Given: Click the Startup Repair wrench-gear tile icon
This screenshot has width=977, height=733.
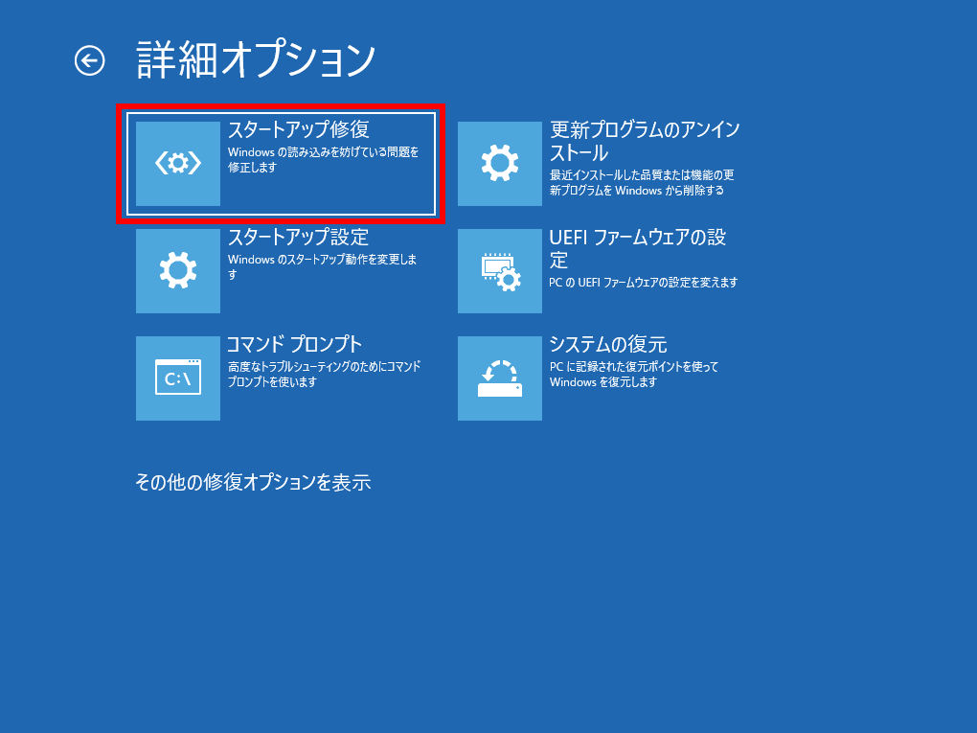Looking at the screenshot, I should coord(178,163).
